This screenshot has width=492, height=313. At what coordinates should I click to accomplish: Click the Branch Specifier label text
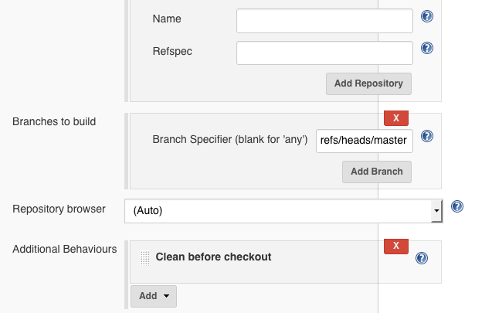pos(230,140)
